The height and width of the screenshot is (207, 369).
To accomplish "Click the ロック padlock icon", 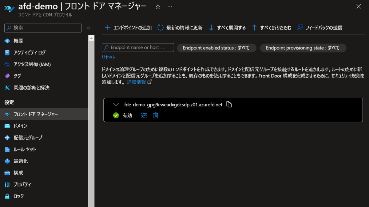I will tap(7, 196).
